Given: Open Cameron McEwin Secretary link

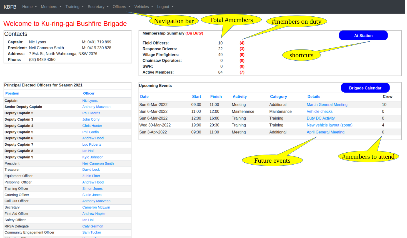Looking at the screenshot, I should click(x=96, y=207).
